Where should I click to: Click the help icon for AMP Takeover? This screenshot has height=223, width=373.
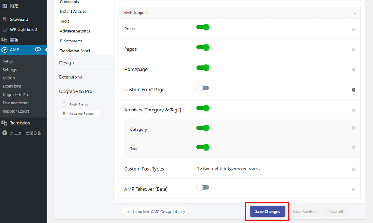[x=354, y=190]
